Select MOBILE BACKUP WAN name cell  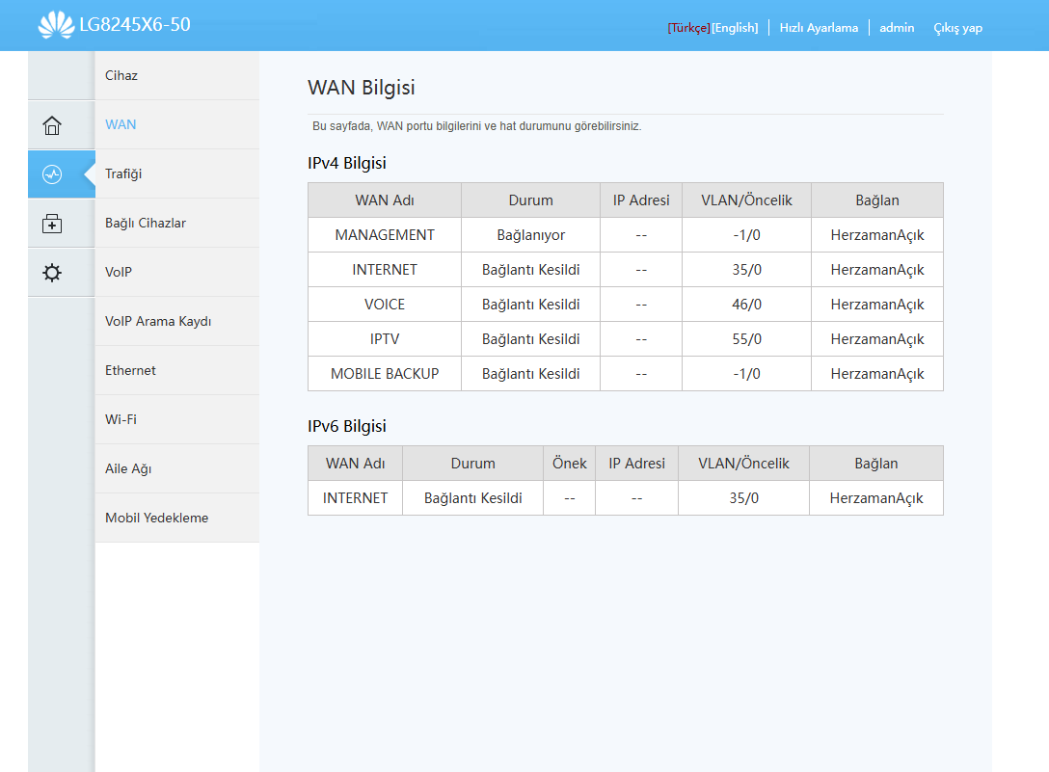tap(385, 374)
